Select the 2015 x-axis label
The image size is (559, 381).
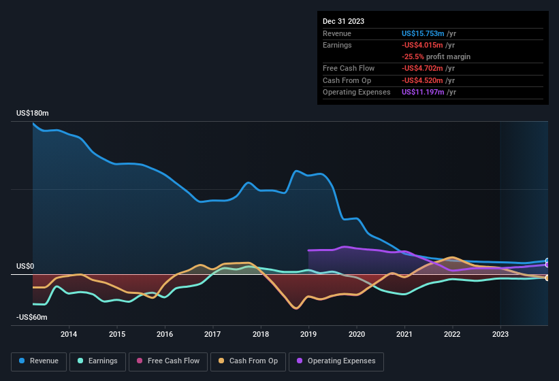[x=117, y=334]
